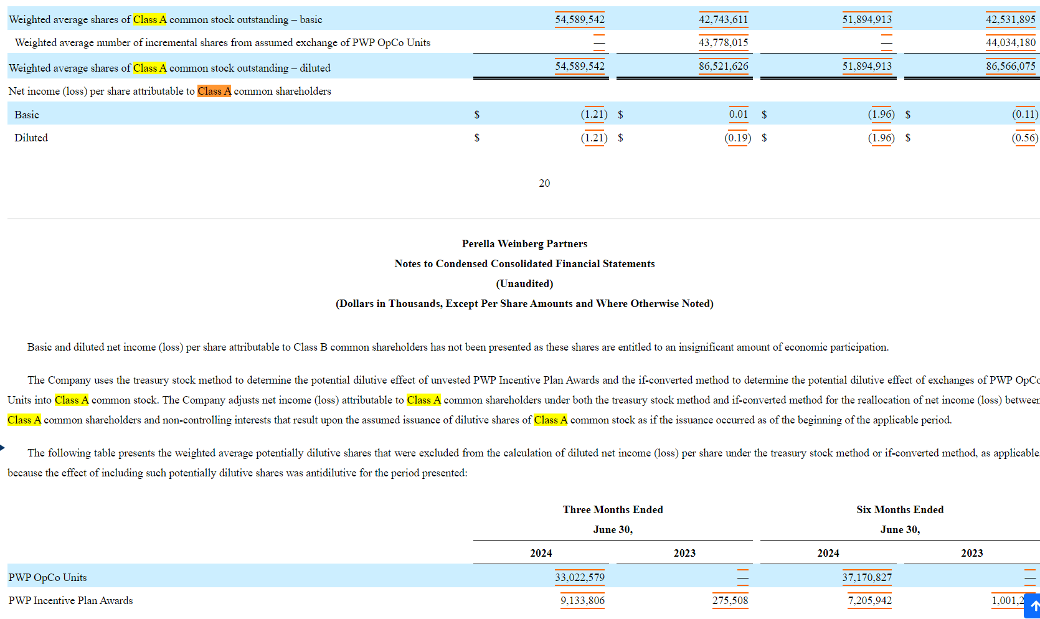Select the value 54,589,542 in basic shares row
This screenshot has width=1040, height=619.
point(579,19)
